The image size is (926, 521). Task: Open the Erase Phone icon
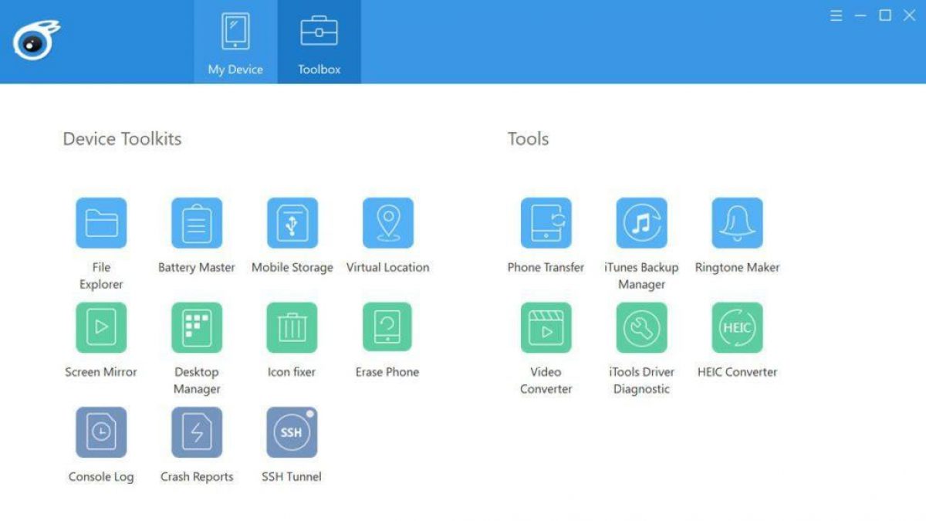click(x=388, y=327)
